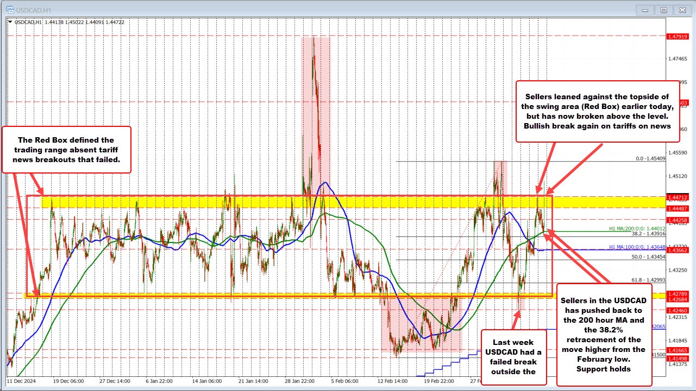Screen dimensions: 696x391
Task: Select the H1 MA:200 indicator label
Action: [x=636, y=227]
